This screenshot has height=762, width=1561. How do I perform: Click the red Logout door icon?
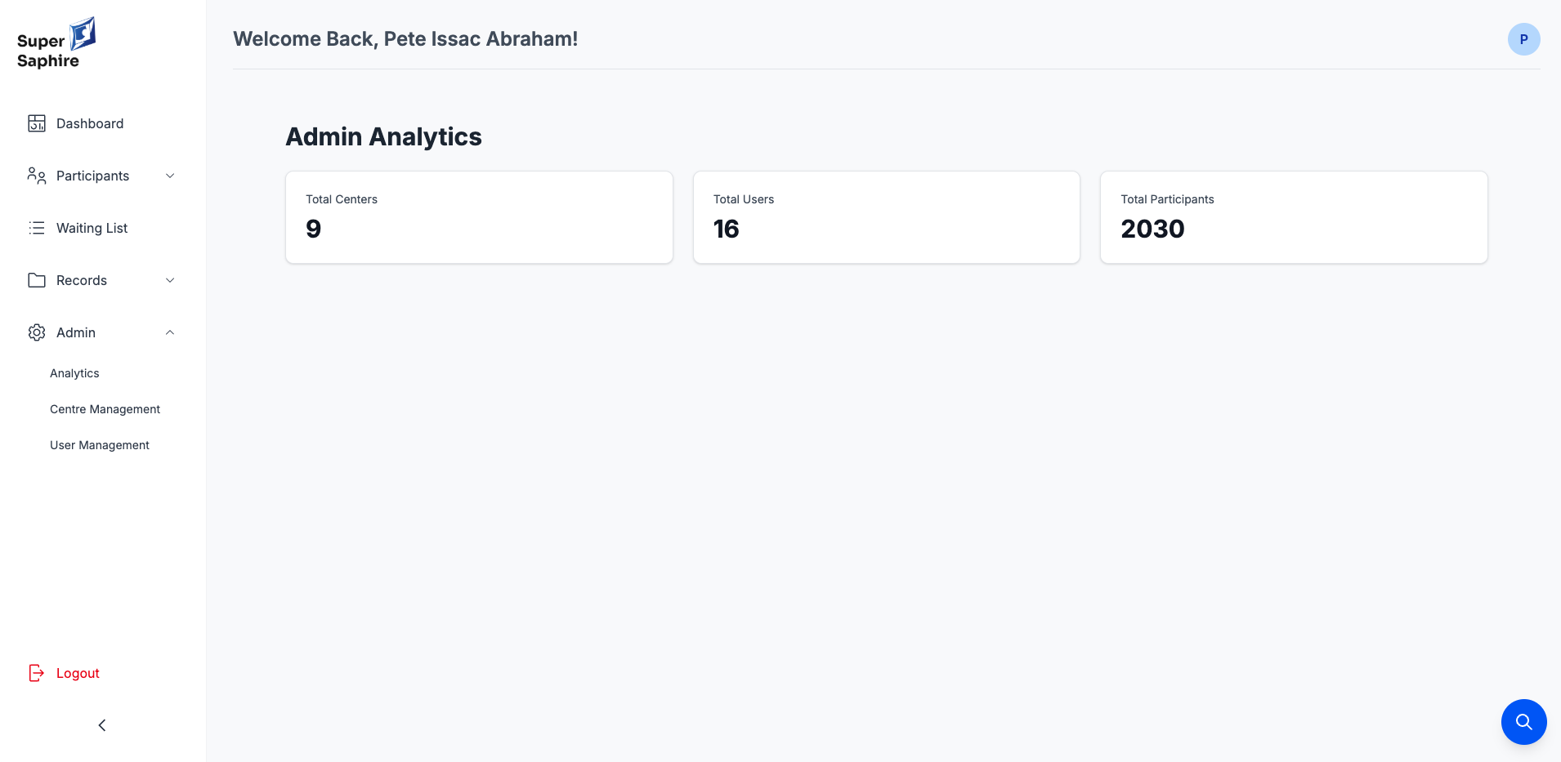click(37, 673)
